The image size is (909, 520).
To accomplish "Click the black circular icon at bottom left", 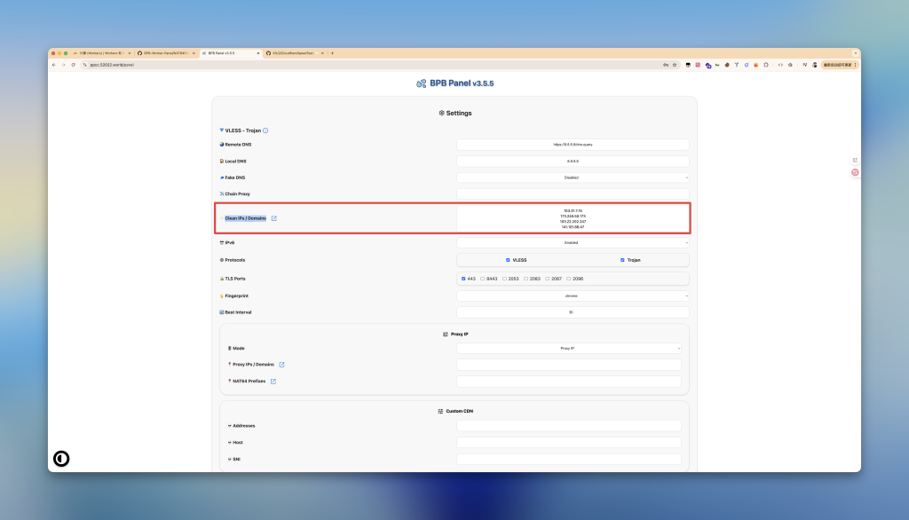I will pos(61,459).
